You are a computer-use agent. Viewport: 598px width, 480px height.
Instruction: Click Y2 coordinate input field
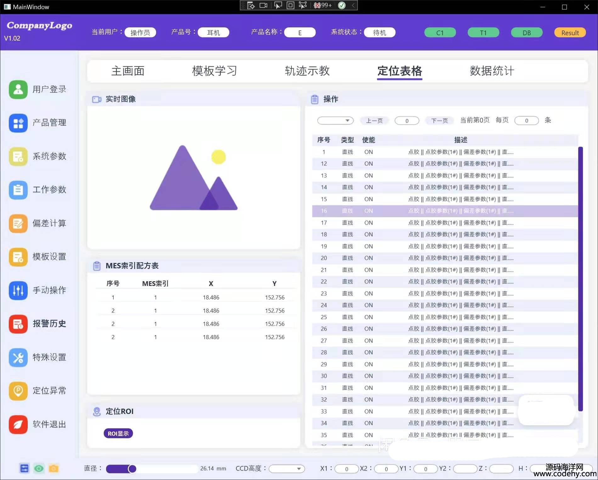tap(465, 469)
